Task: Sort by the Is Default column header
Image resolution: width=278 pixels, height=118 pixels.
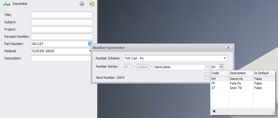Action: (x=264, y=73)
